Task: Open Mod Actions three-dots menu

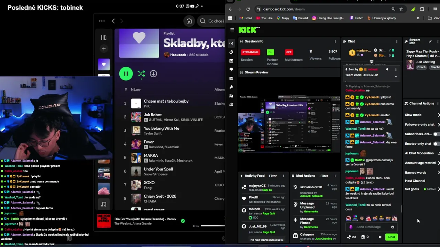Action: click(335, 176)
